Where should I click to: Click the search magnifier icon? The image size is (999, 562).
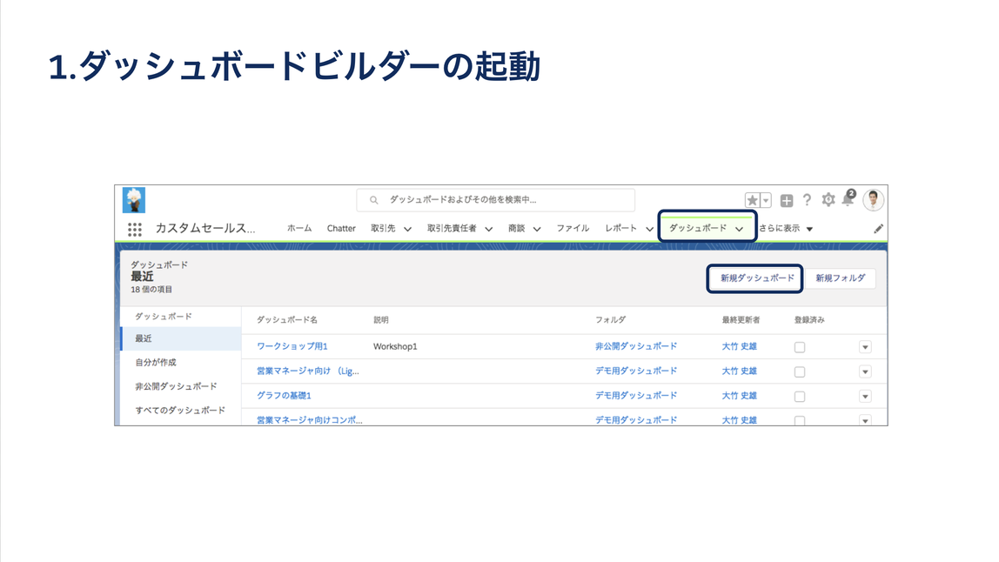[374, 200]
